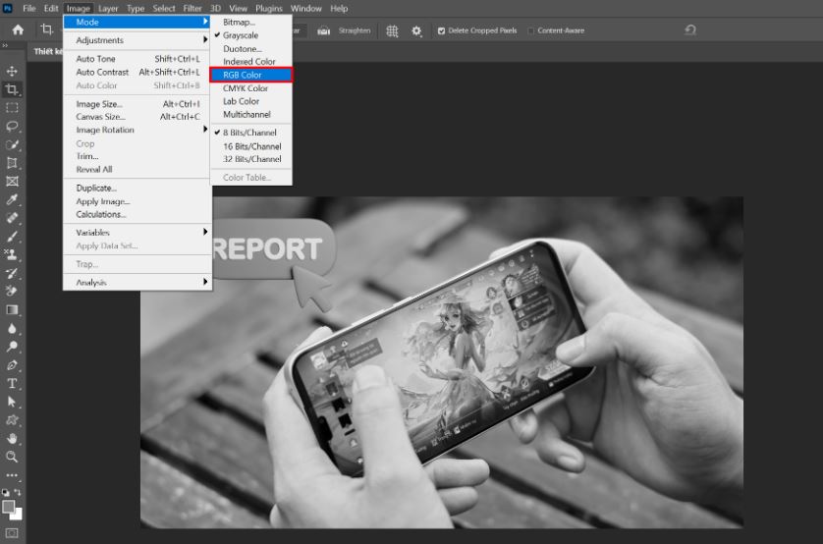Choose RGB Color mode
Viewport: 823px width, 544px height.
point(242,75)
